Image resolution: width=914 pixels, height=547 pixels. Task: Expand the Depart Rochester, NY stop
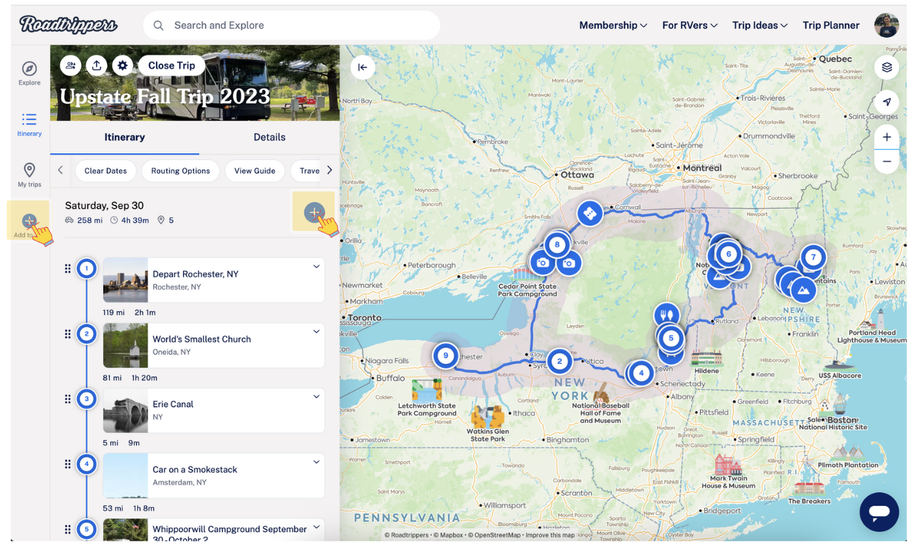click(316, 267)
